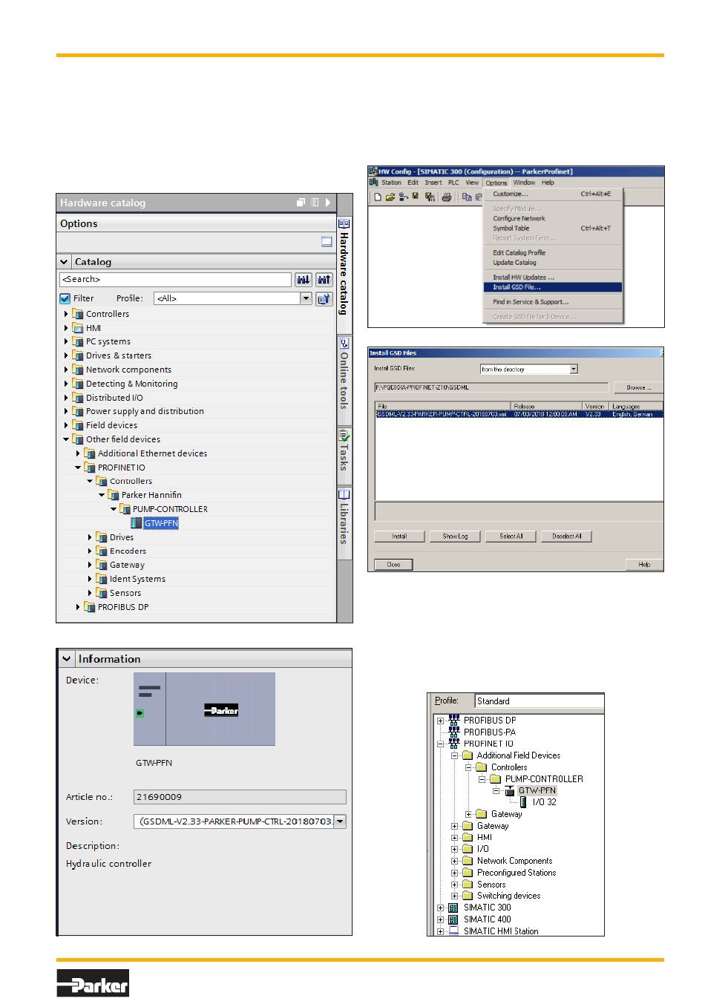
Task: Click the Select All button
Action: [x=511, y=536]
